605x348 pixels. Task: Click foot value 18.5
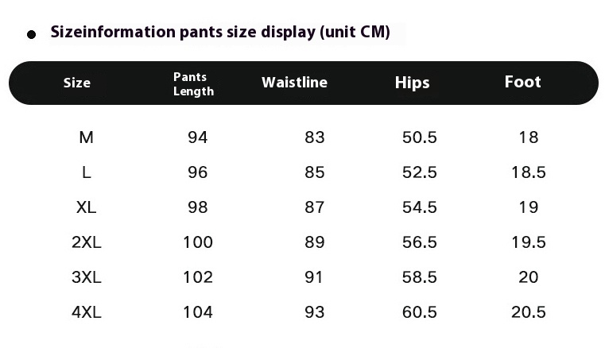coord(529,172)
